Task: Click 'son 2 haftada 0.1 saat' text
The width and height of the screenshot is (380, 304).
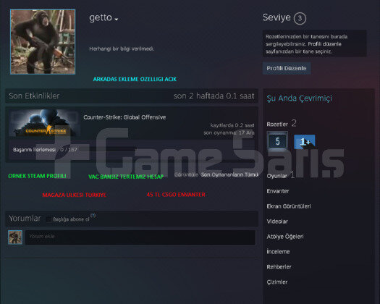Action: [x=214, y=96]
